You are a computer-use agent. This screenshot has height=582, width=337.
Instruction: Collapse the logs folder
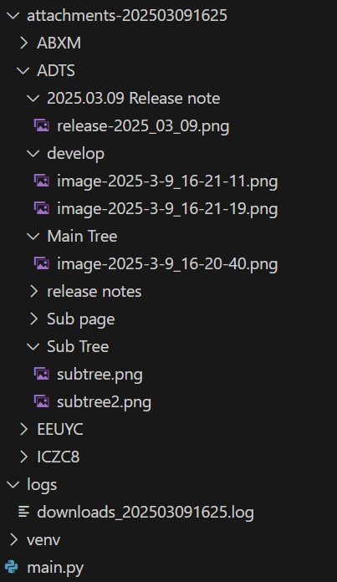[13, 484]
